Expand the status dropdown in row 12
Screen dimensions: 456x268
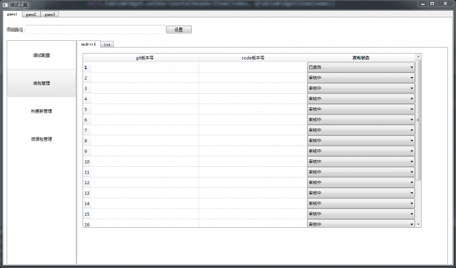[x=361, y=182]
